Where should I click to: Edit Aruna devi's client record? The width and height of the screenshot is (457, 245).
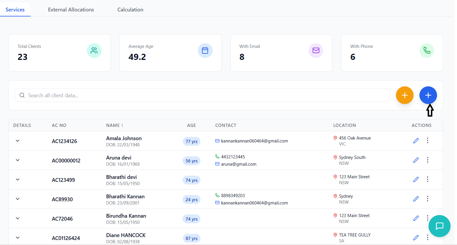(416, 160)
